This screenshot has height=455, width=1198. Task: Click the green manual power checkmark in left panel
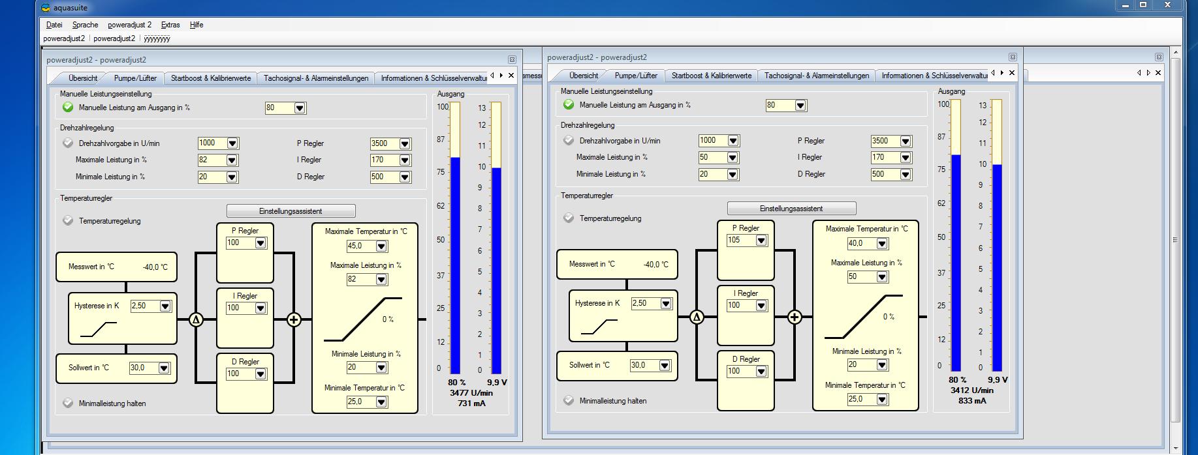pos(68,108)
